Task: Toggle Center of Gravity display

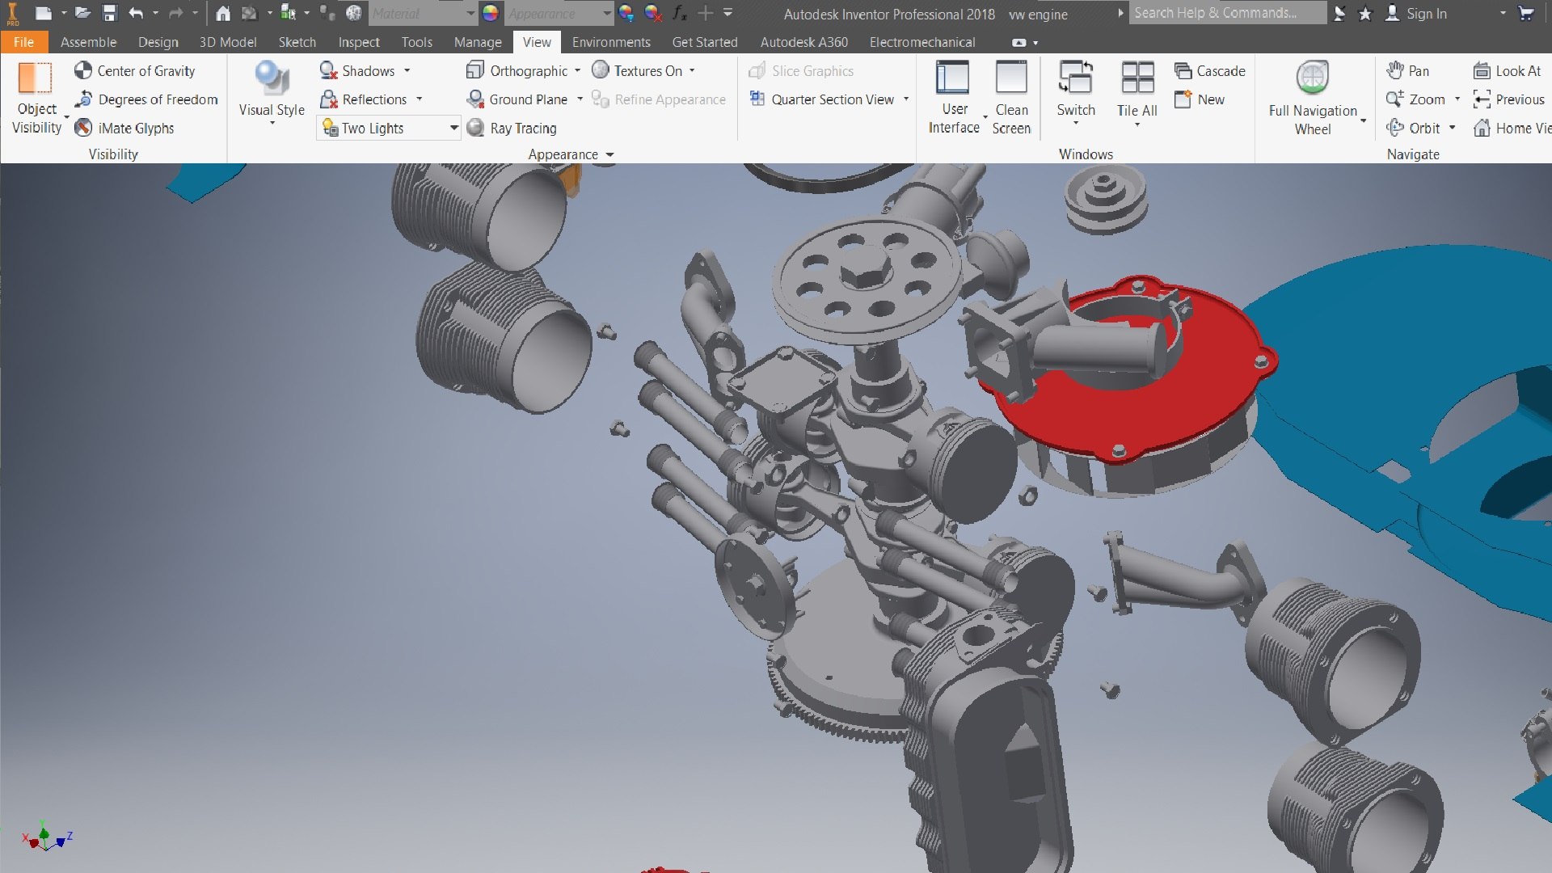Action: 135,70
